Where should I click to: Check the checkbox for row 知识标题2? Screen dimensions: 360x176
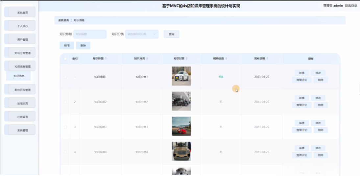[x=65, y=102]
